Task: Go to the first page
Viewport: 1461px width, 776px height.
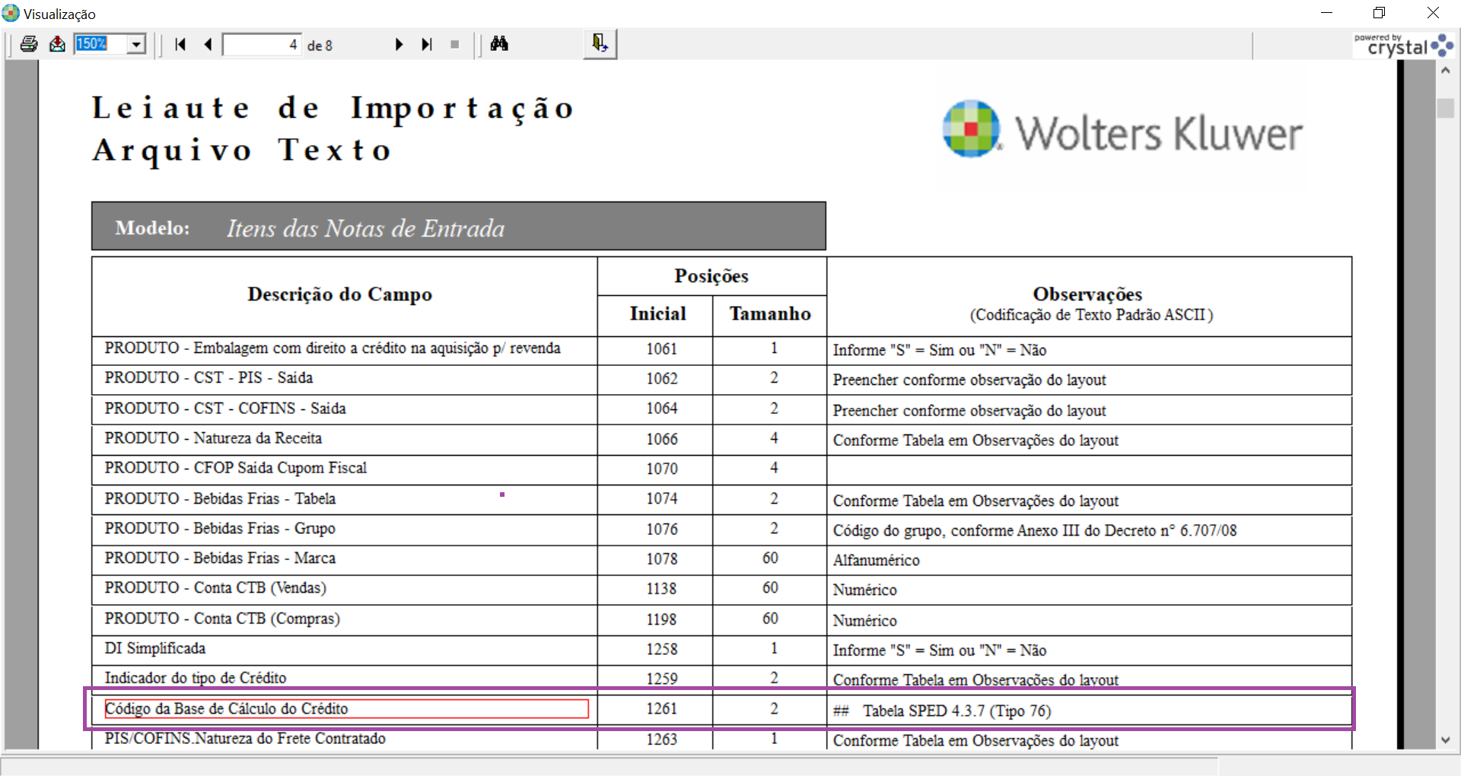Action: coord(180,44)
